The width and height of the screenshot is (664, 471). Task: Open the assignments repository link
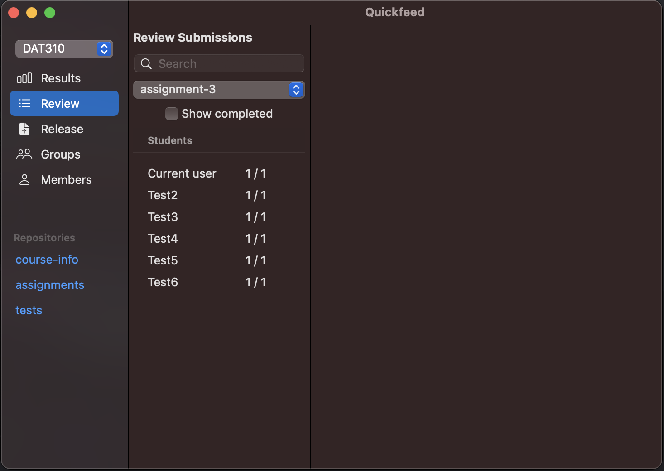[50, 285]
